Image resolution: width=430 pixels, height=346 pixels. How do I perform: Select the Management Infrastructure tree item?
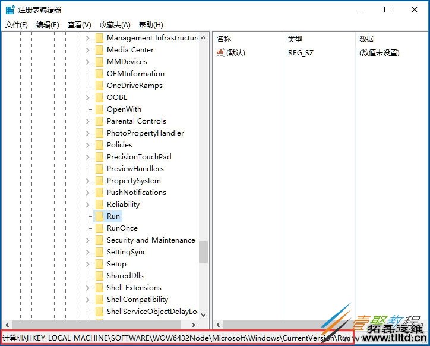point(153,38)
